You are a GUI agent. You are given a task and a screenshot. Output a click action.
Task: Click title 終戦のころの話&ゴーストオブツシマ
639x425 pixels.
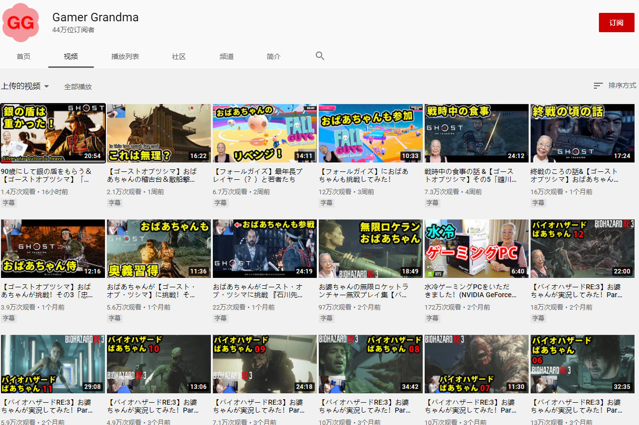coord(575,175)
